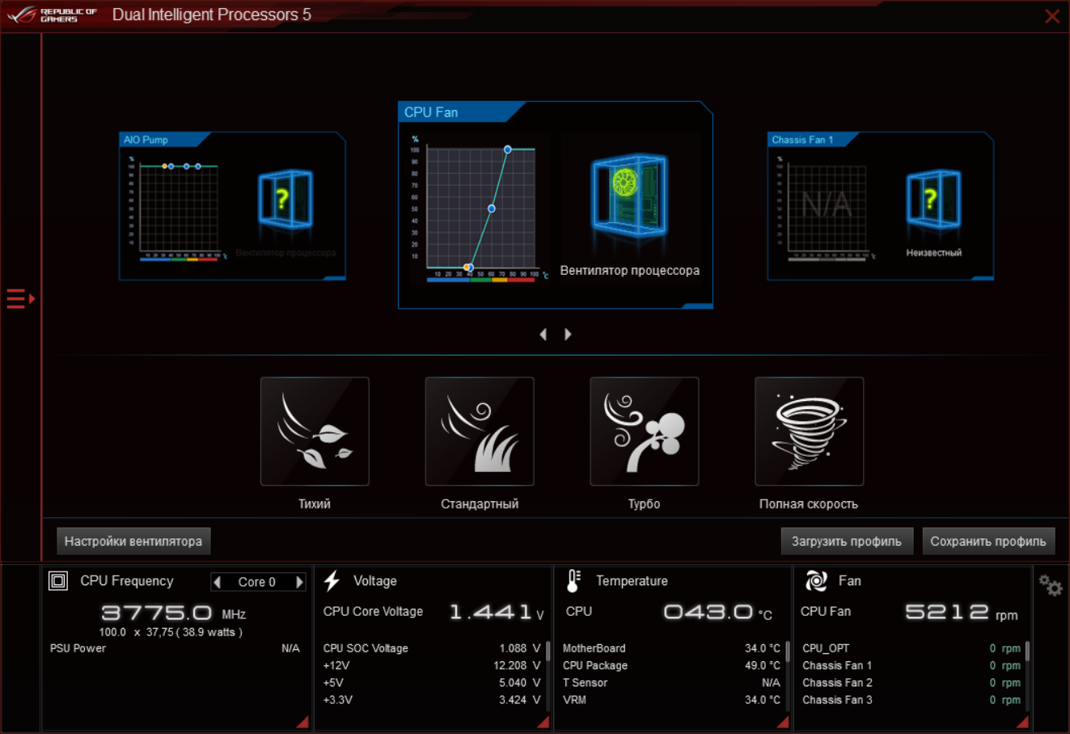Click the Voltage panel scrollbar

(x=548, y=650)
